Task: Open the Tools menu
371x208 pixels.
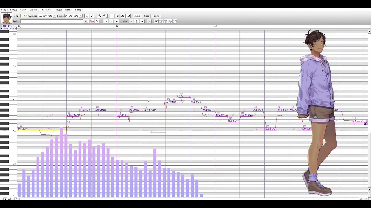Action: pos(68,10)
